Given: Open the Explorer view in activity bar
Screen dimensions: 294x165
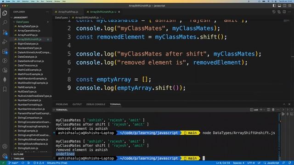Looking at the screenshot, I should (5, 13).
